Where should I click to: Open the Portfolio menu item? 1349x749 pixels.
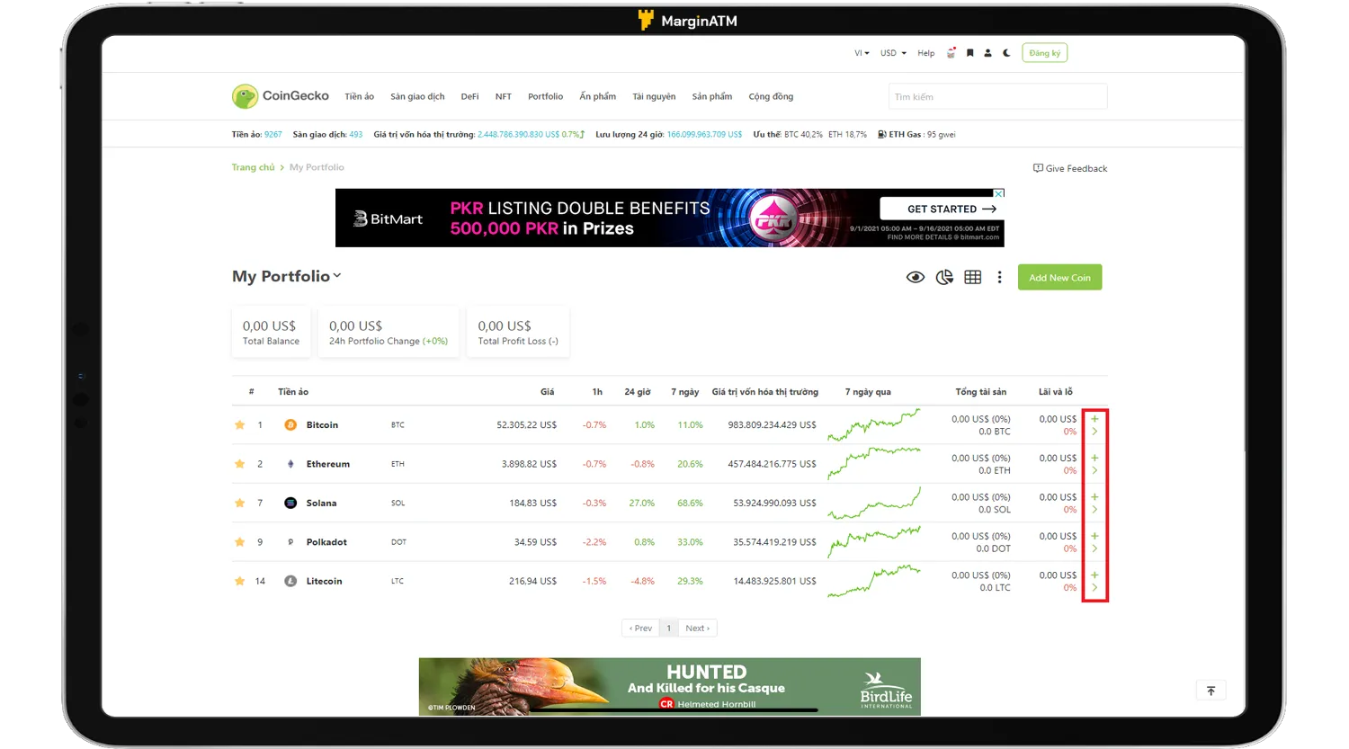(x=546, y=96)
